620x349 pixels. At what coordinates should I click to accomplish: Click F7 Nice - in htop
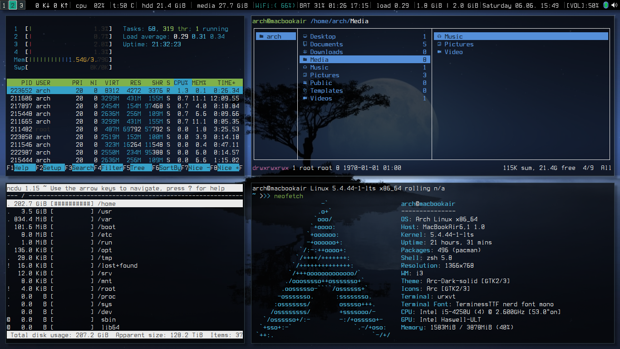[195, 168]
